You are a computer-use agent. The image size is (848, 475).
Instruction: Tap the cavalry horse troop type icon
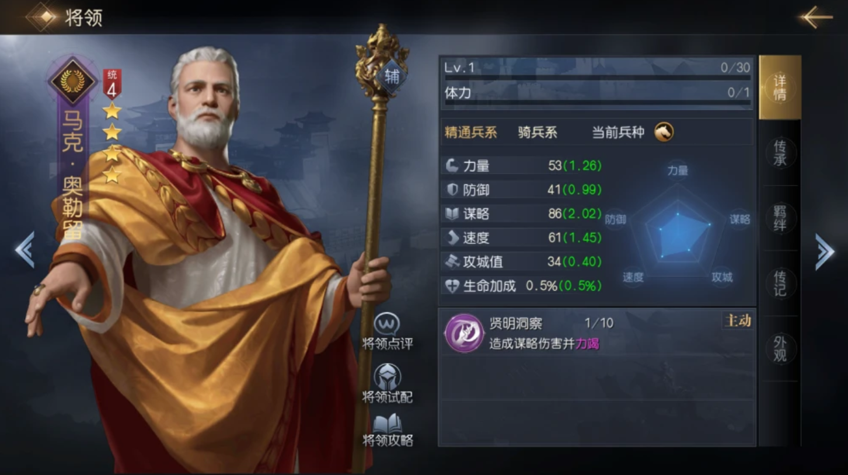[664, 132]
